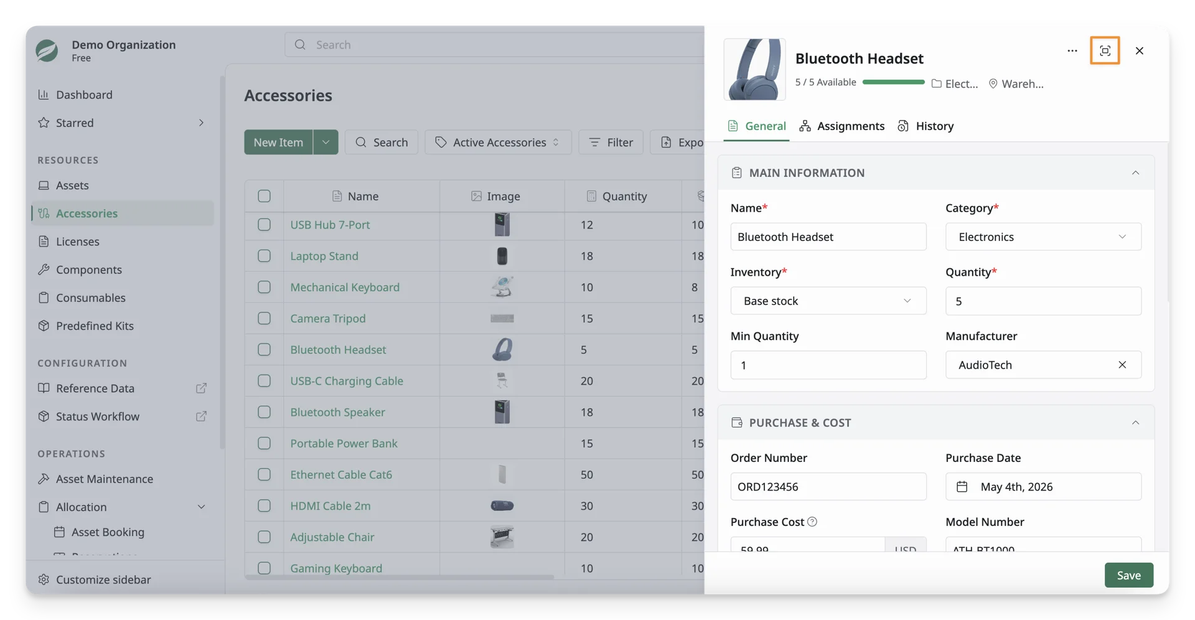Check the USB Hub 7-Port row checkbox
Screen dimensions: 1195x620
pos(264,225)
